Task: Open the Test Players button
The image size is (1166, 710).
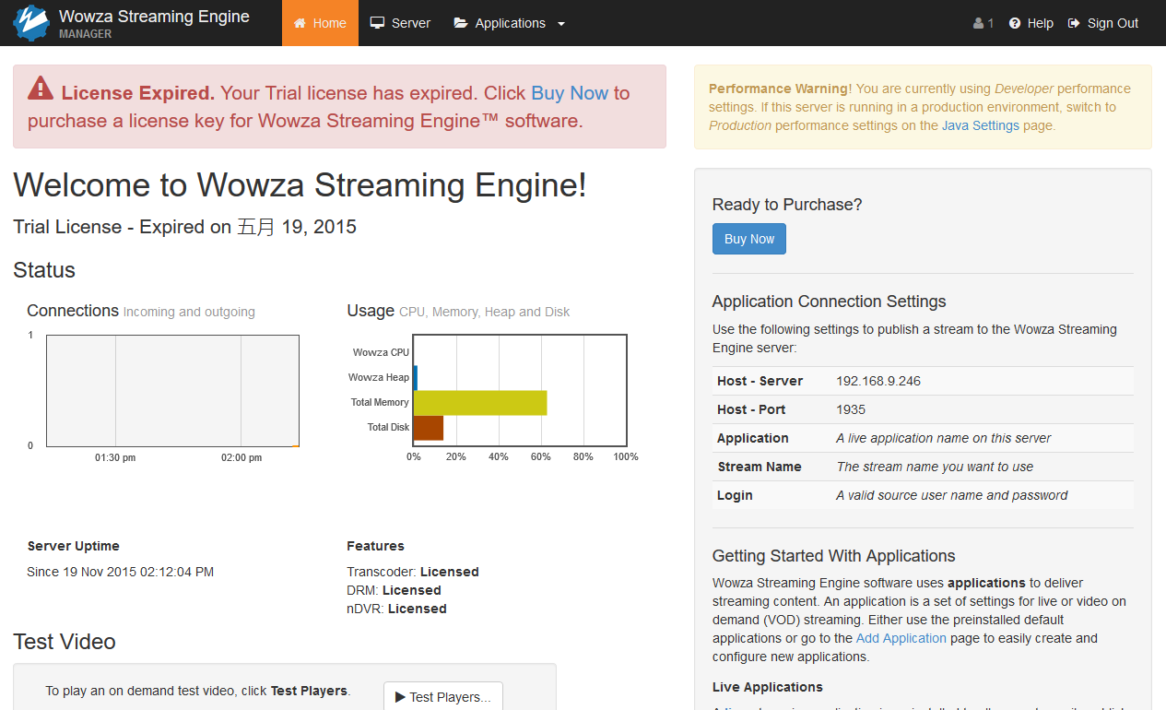Action: point(443,697)
